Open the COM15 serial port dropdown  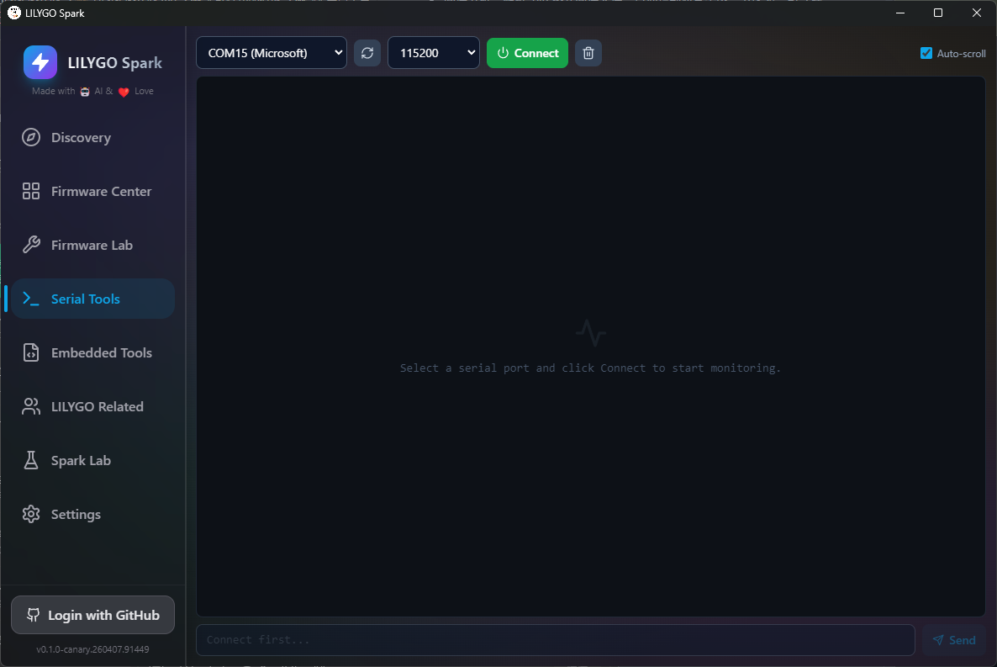pyautogui.click(x=271, y=53)
